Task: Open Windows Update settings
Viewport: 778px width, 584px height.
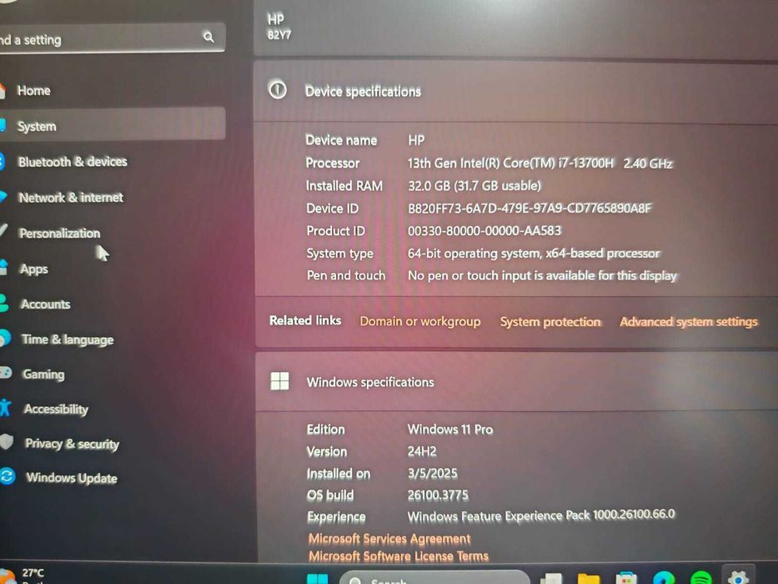Action: point(72,478)
